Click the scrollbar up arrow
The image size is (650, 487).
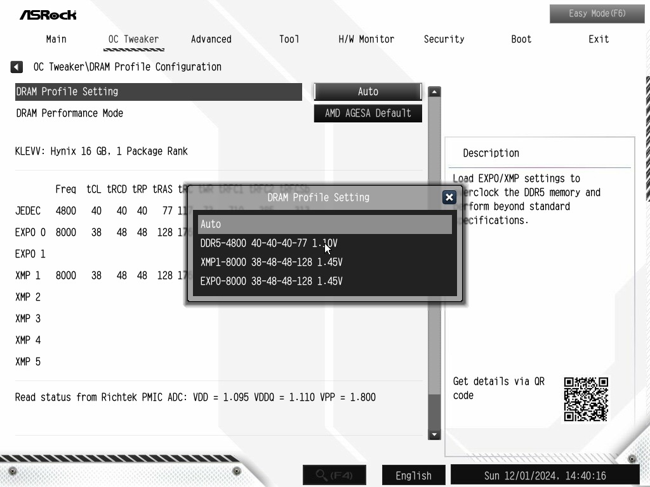point(434,92)
